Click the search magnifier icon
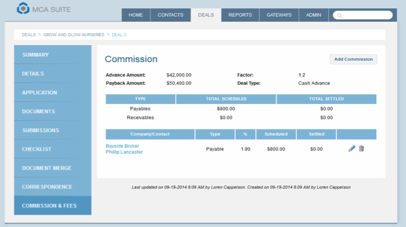This screenshot has width=406, height=227. tap(340, 15)
